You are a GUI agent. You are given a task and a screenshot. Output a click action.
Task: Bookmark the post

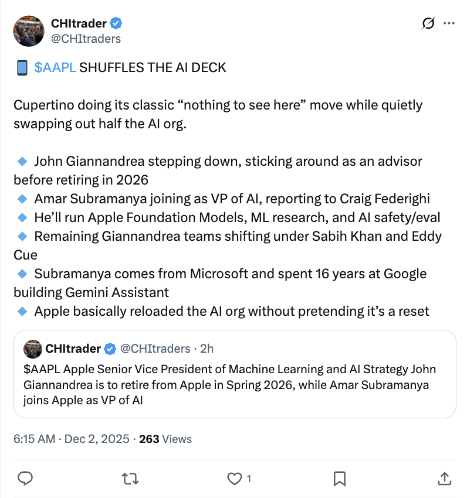[x=339, y=479]
